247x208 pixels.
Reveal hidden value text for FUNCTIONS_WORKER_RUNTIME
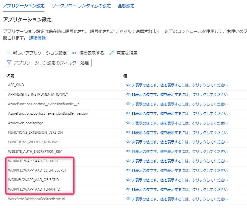click(x=180, y=142)
